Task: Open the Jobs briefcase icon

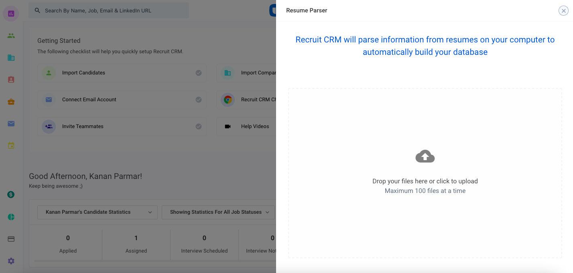Action: pyautogui.click(x=11, y=101)
